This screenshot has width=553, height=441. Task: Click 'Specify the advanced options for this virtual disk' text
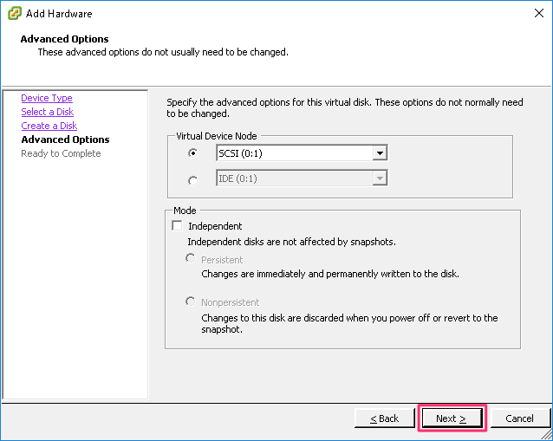(345, 107)
